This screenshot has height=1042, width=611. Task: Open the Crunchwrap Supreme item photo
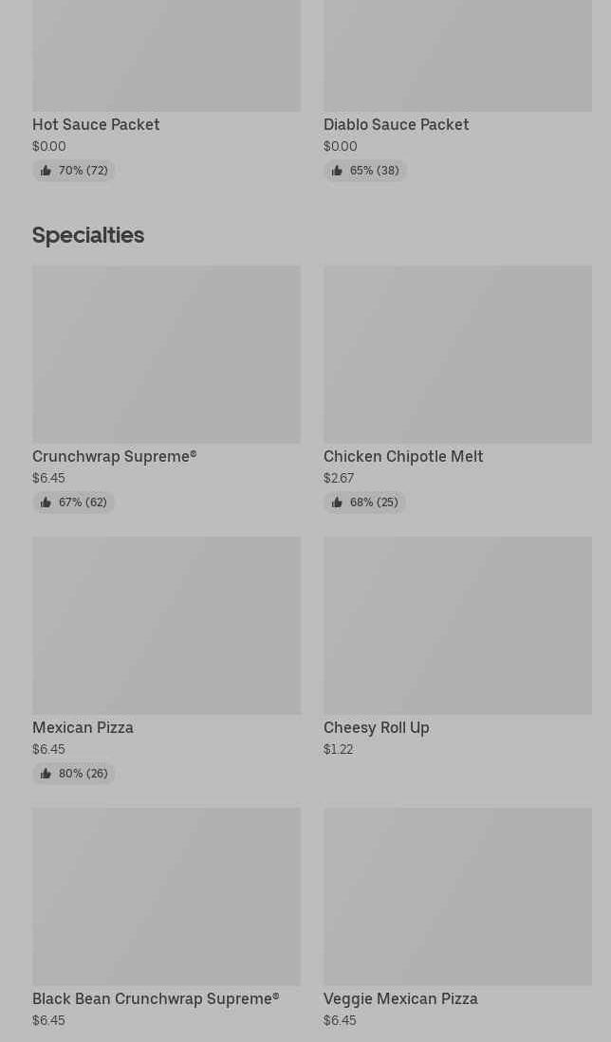[166, 354]
